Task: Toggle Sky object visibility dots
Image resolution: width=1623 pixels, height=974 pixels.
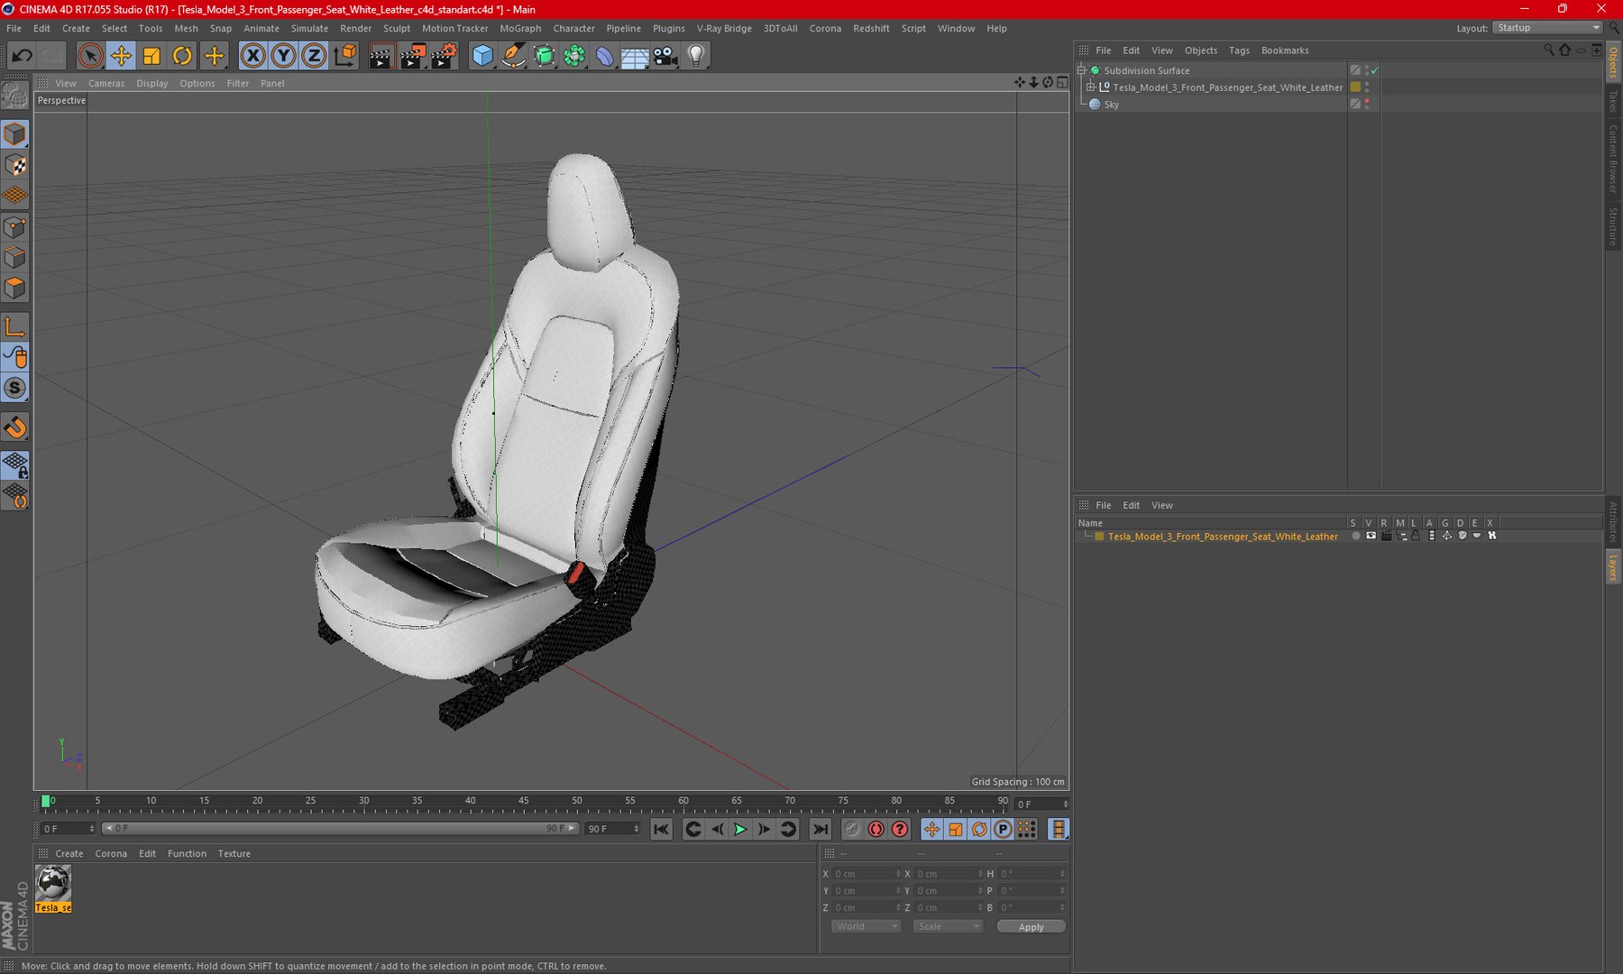Action: pos(1367,104)
